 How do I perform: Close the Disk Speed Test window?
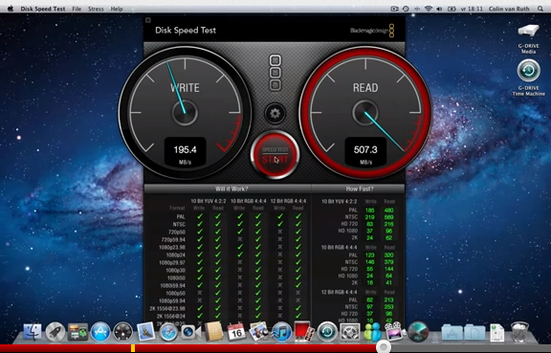tap(148, 20)
